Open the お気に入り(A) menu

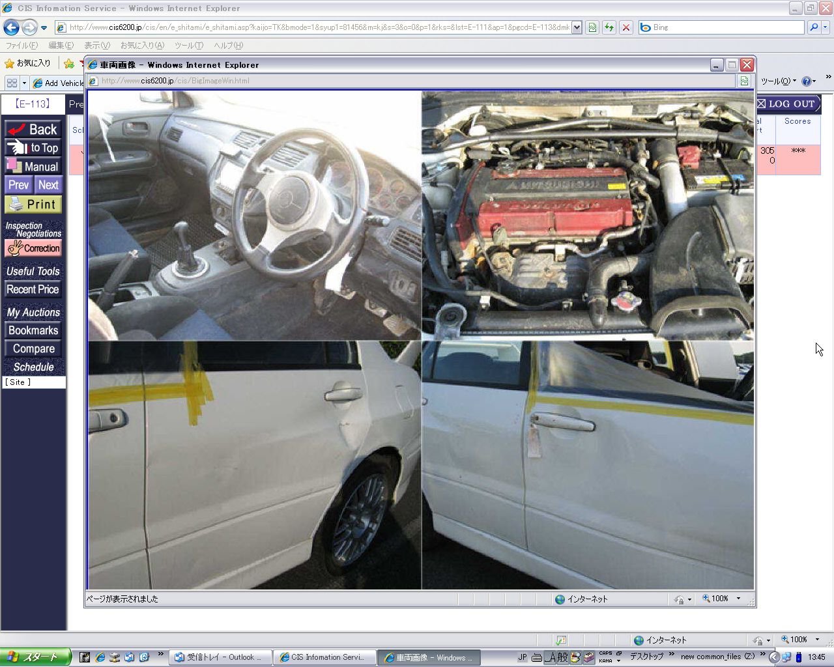tap(141, 46)
